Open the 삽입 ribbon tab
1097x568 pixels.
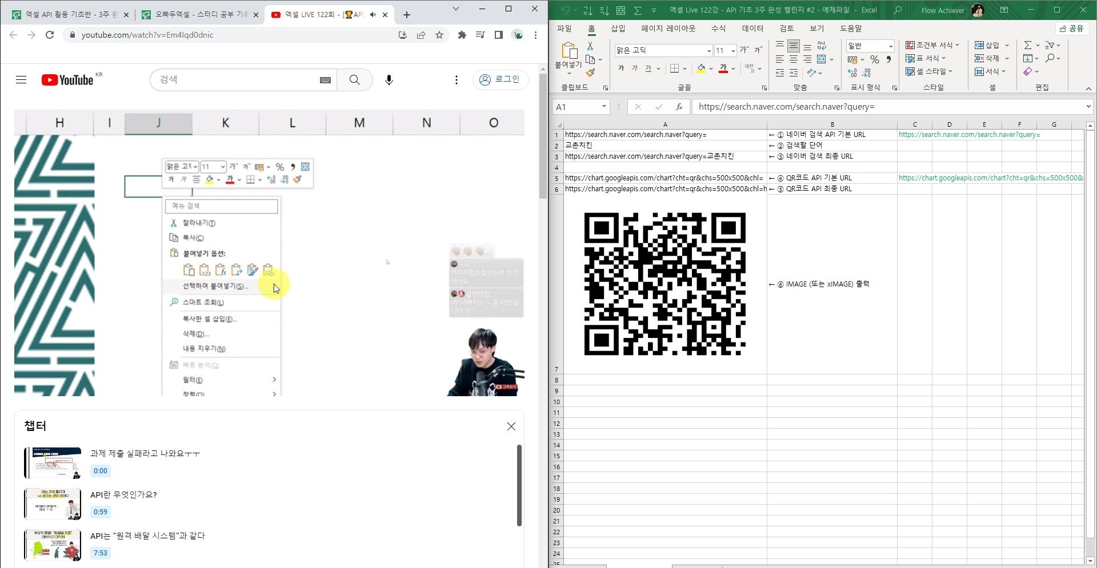(x=618, y=28)
